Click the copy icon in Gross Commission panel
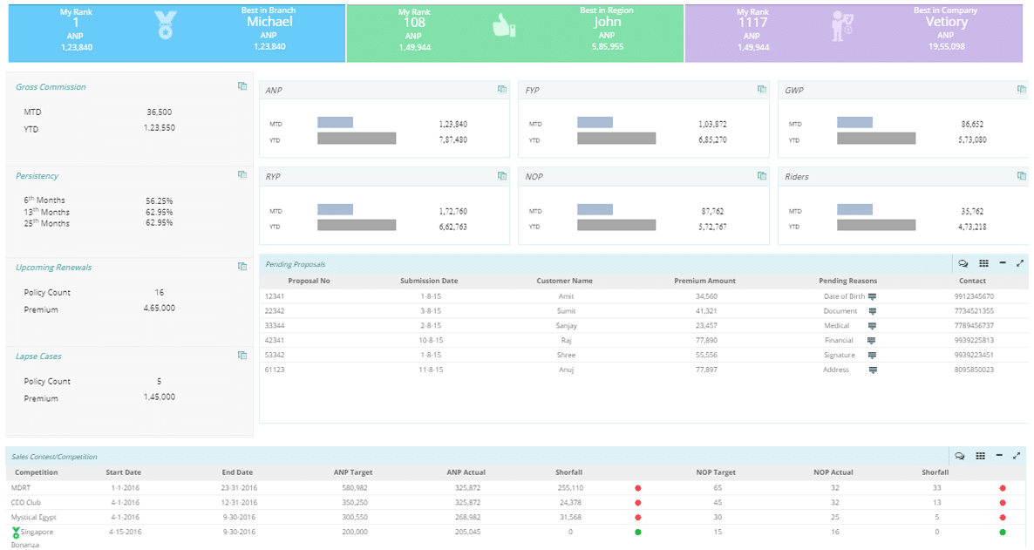 tap(242, 86)
